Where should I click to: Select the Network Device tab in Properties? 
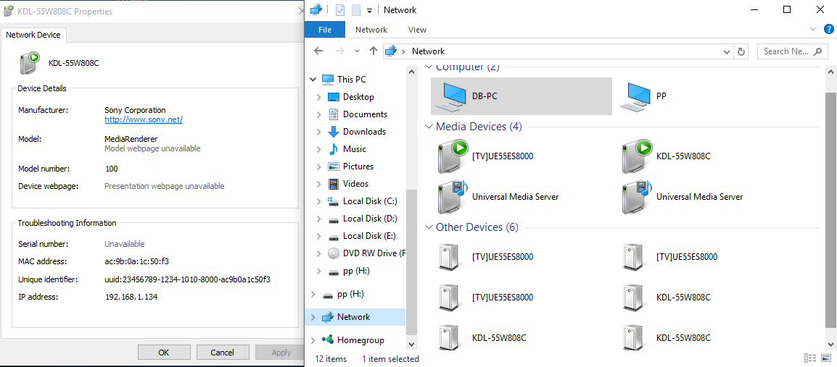(x=33, y=35)
